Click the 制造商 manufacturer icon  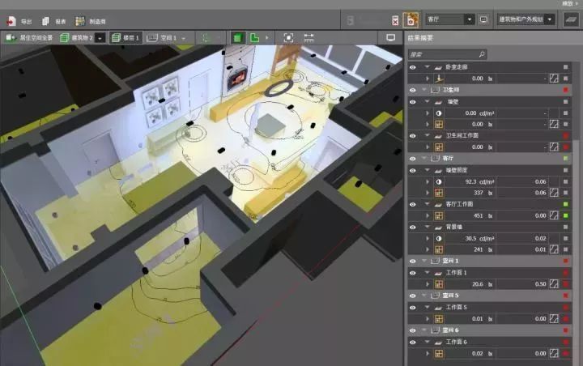click(80, 21)
